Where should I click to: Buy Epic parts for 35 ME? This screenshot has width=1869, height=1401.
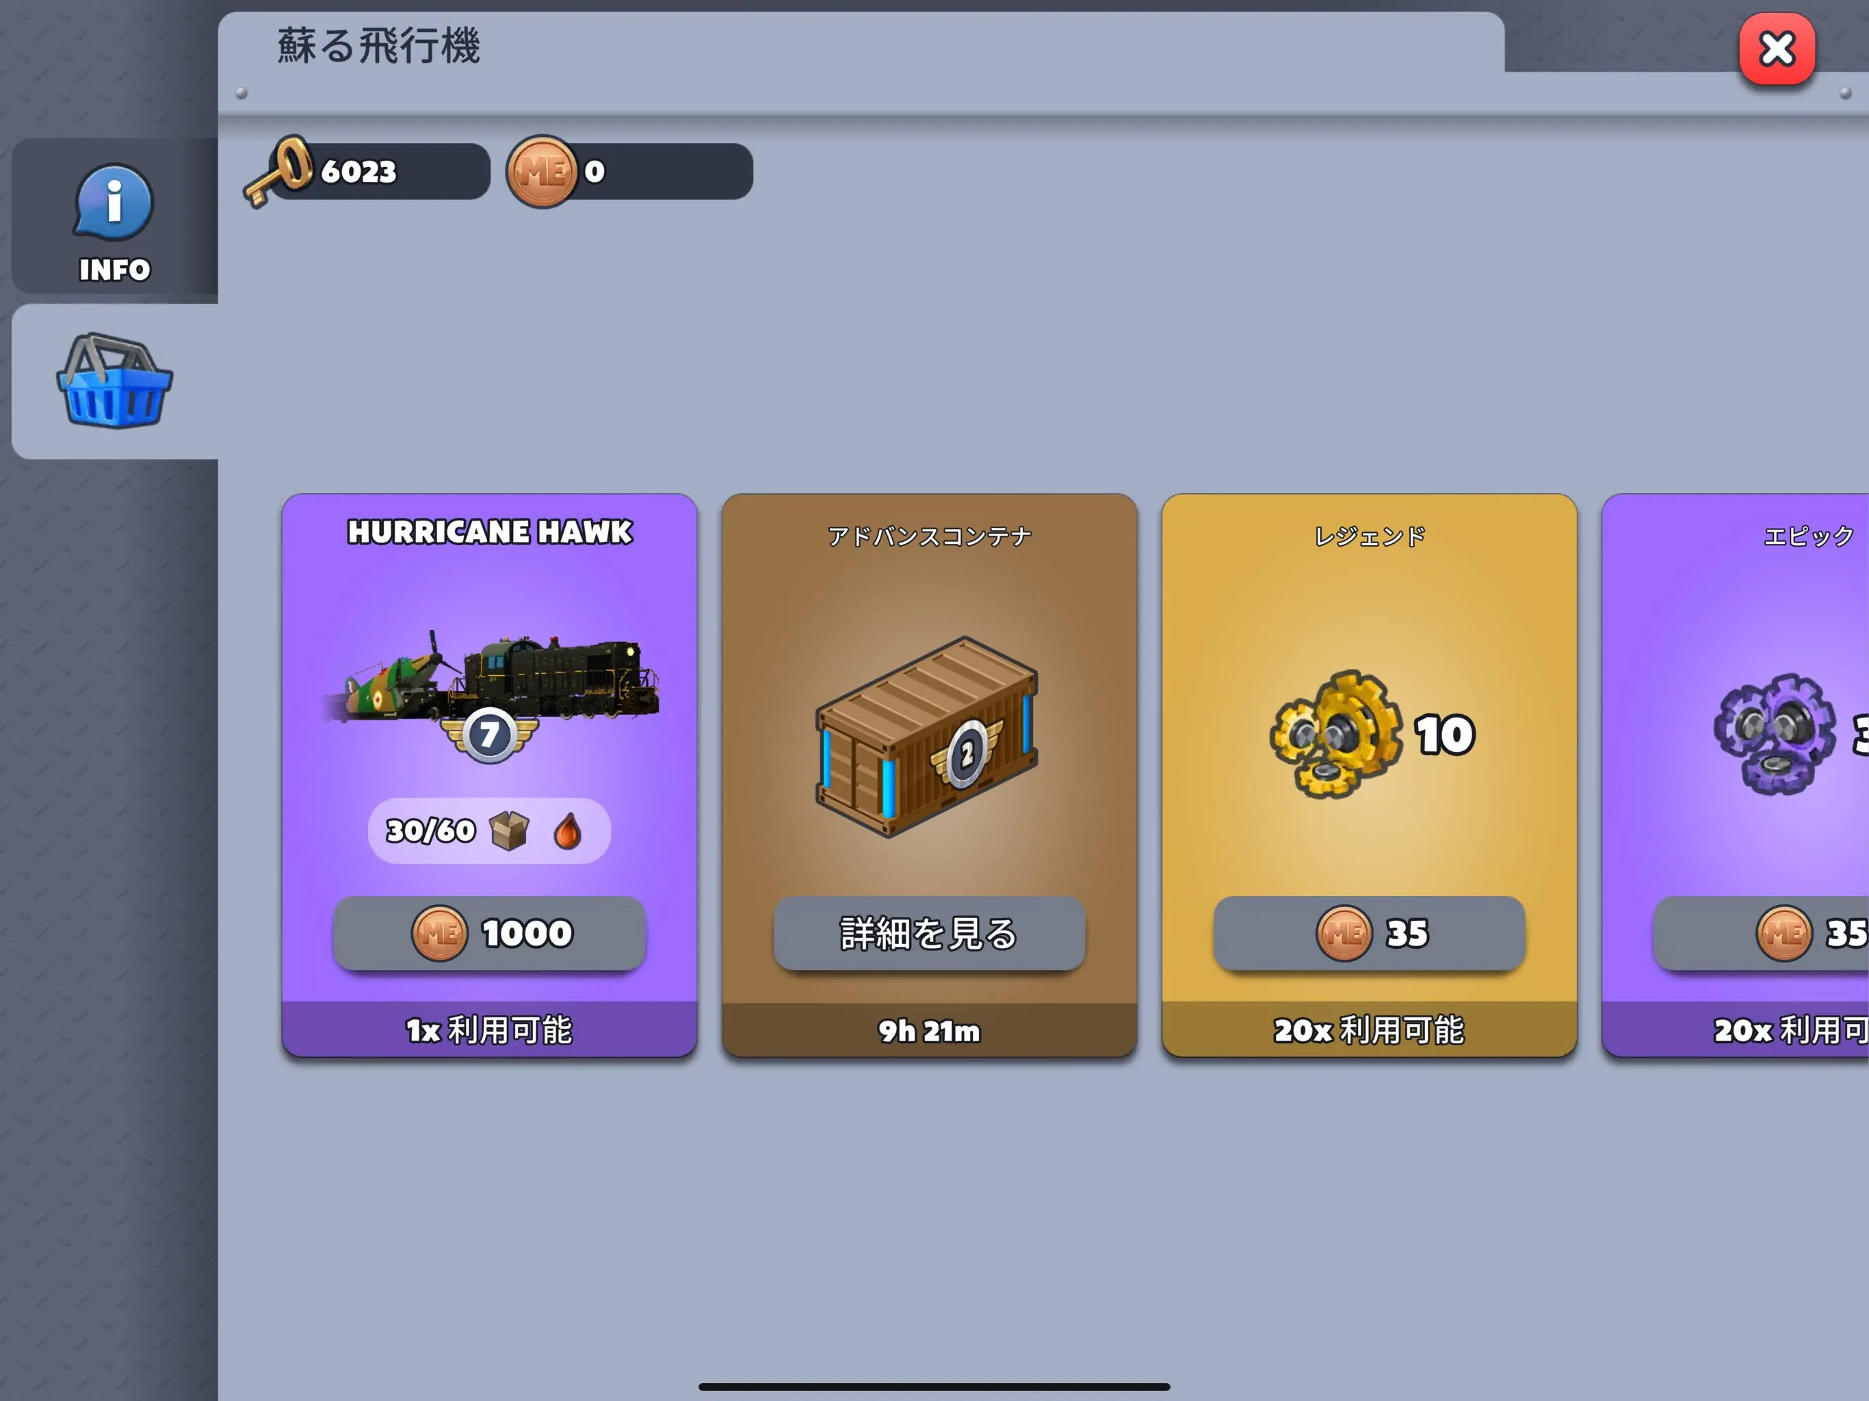coord(1762,933)
